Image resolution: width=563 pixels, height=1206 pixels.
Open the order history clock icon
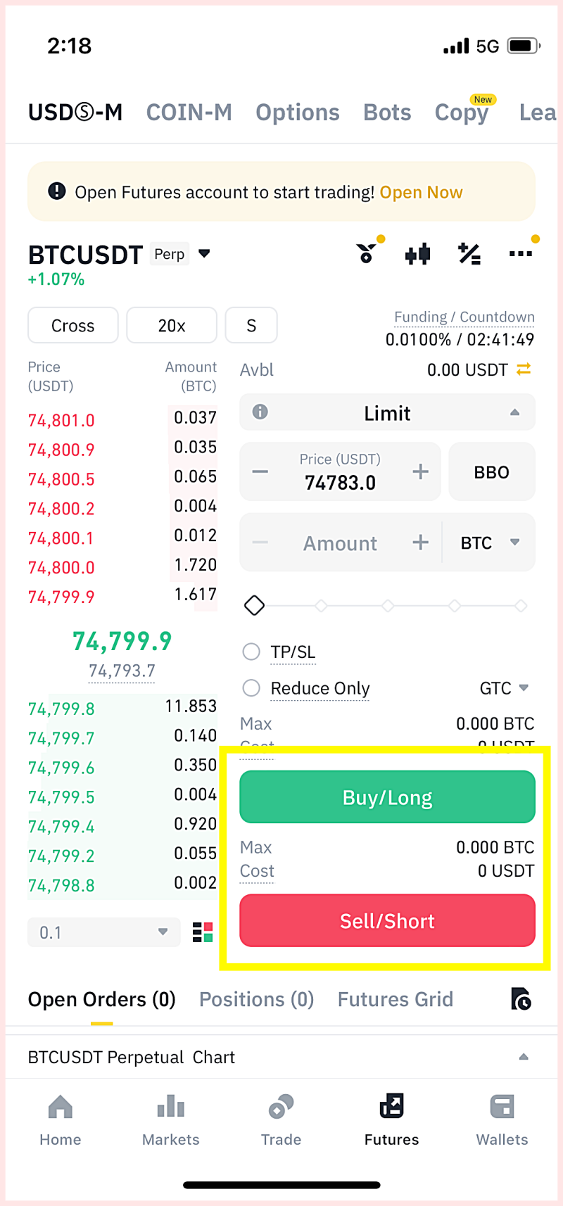tap(521, 999)
